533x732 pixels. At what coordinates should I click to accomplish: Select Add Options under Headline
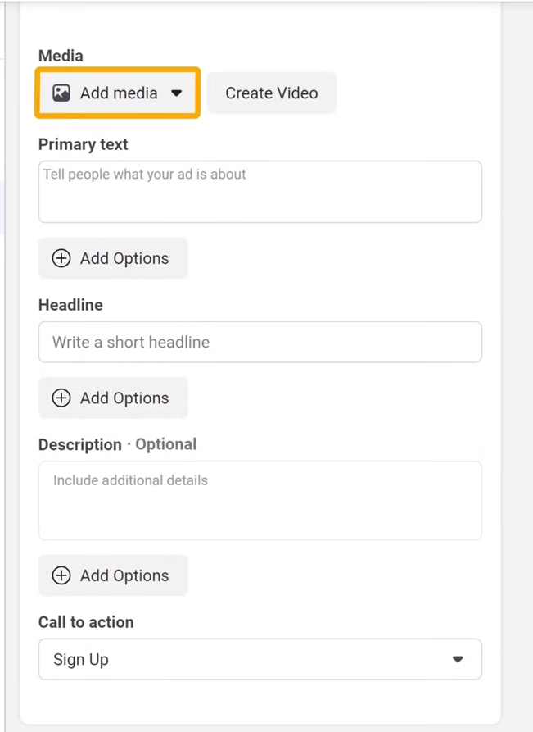113,398
